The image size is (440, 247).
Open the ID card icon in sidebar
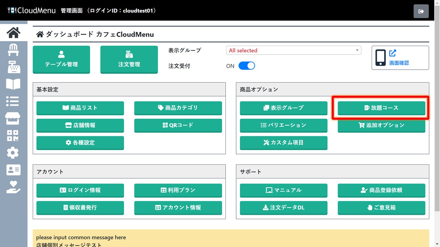(13, 170)
